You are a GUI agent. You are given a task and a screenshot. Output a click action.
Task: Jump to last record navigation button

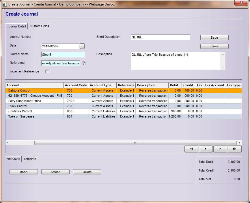click(235, 149)
